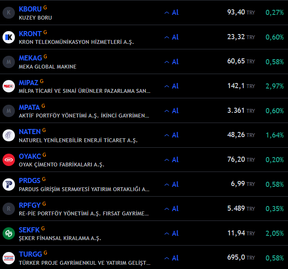Click the Al rating for RPFGY
Viewport: 288px width, 269px height.
171,209
